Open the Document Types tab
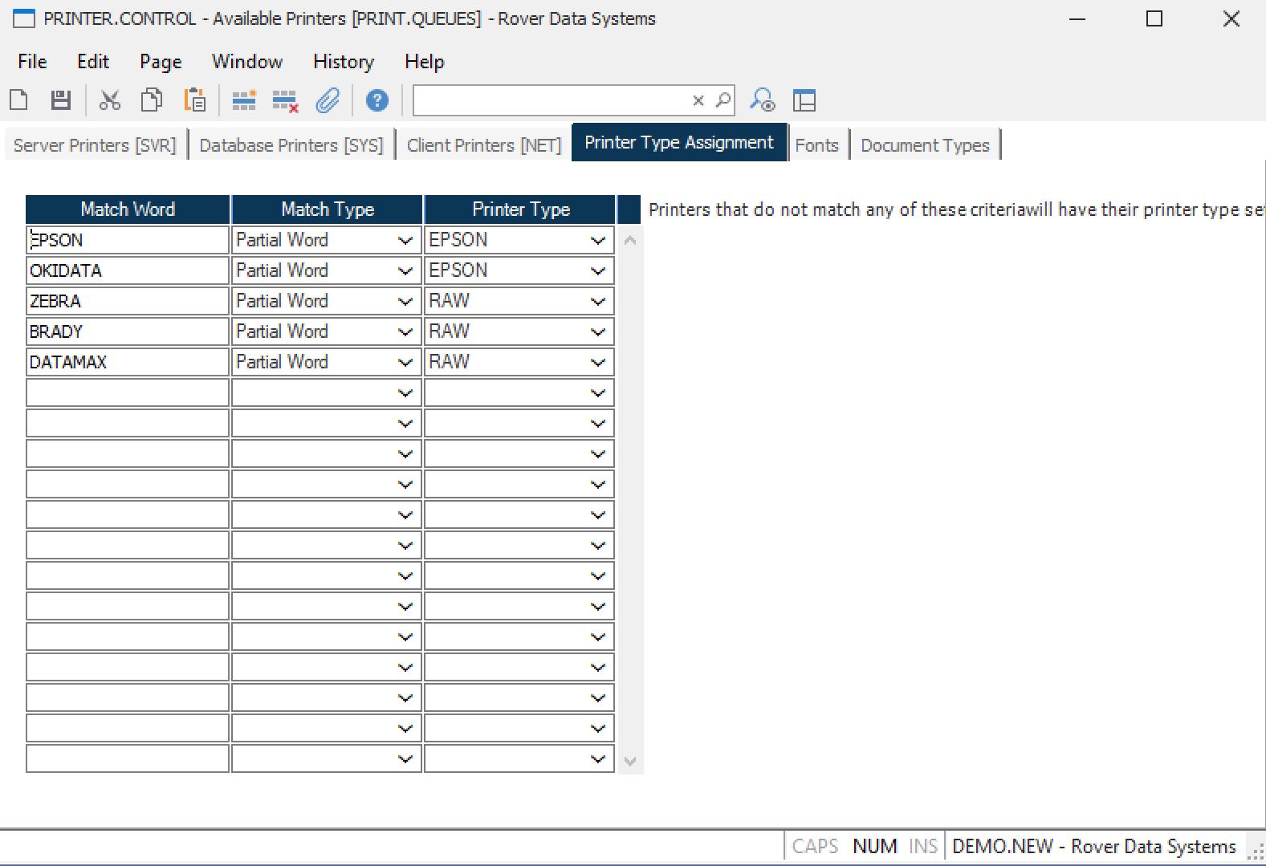This screenshot has height=866, width=1266. point(925,145)
